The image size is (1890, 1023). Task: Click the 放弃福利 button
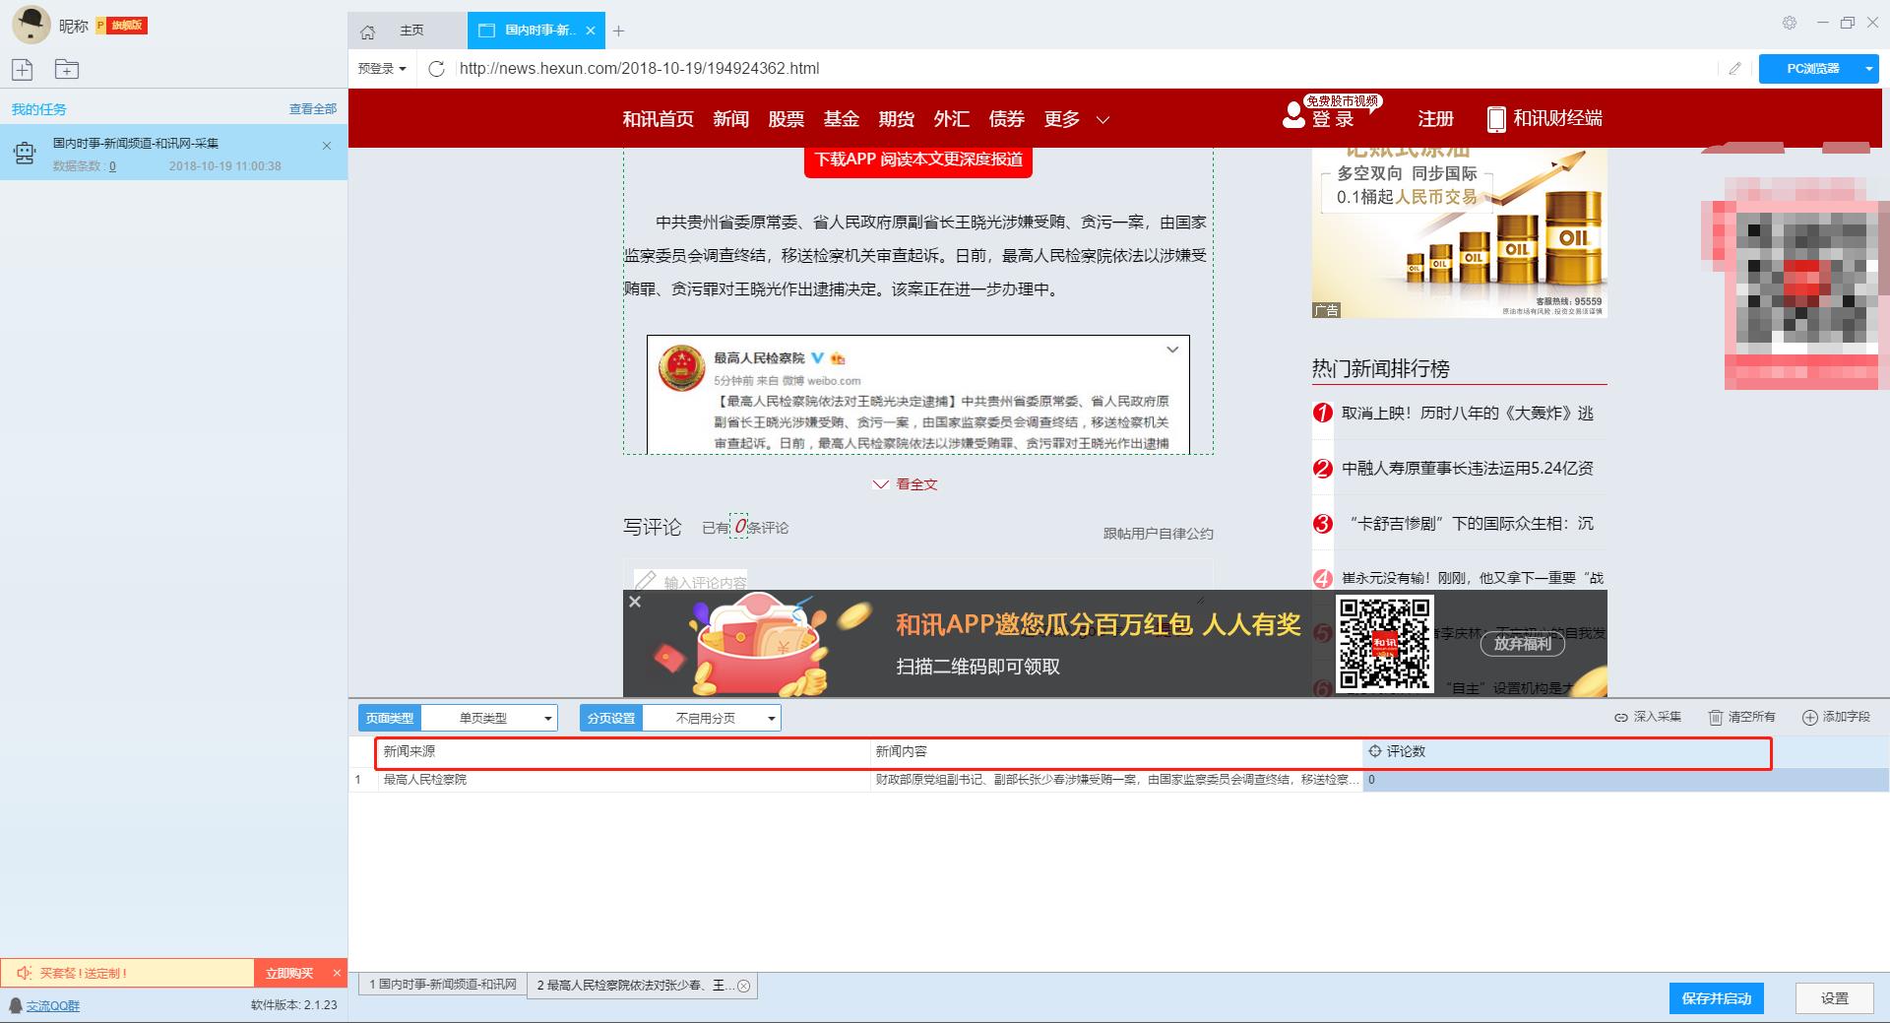[x=1522, y=643]
